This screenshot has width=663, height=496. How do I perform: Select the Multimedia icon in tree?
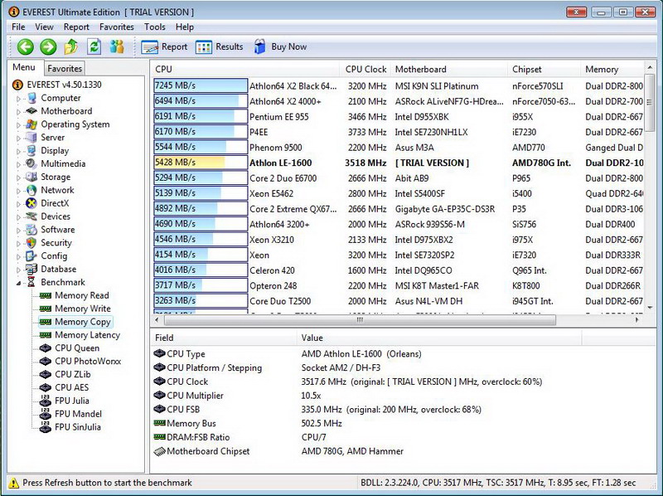tap(31, 163)
